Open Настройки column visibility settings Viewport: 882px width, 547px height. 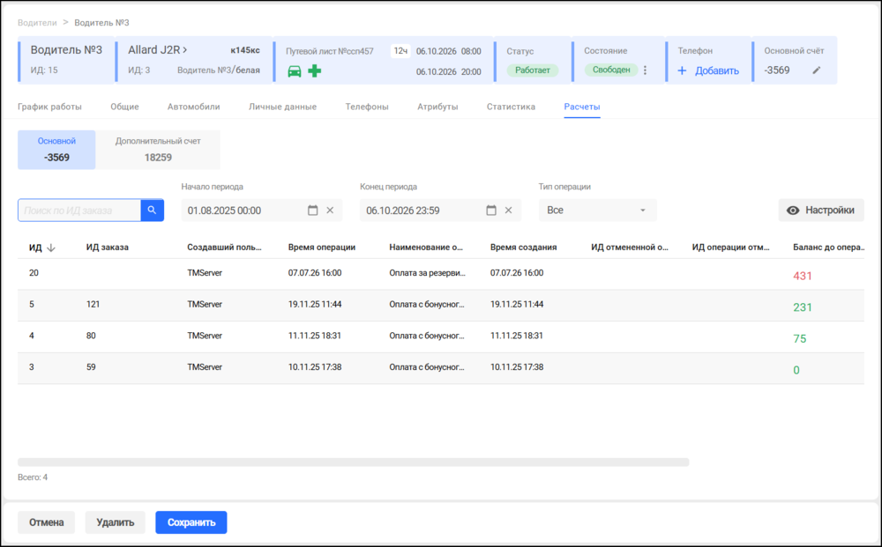[820, 210]
